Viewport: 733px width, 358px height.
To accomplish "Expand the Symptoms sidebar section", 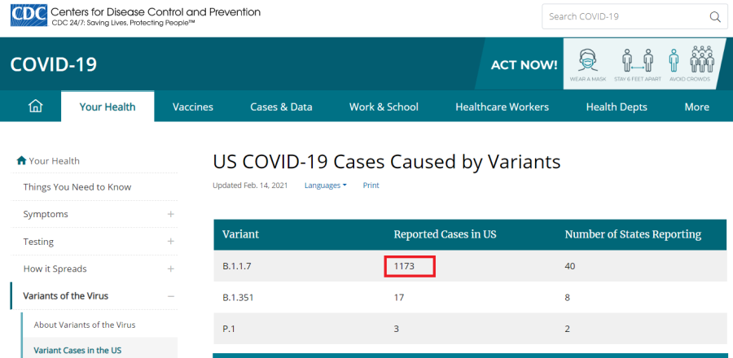I will [170, 214].
